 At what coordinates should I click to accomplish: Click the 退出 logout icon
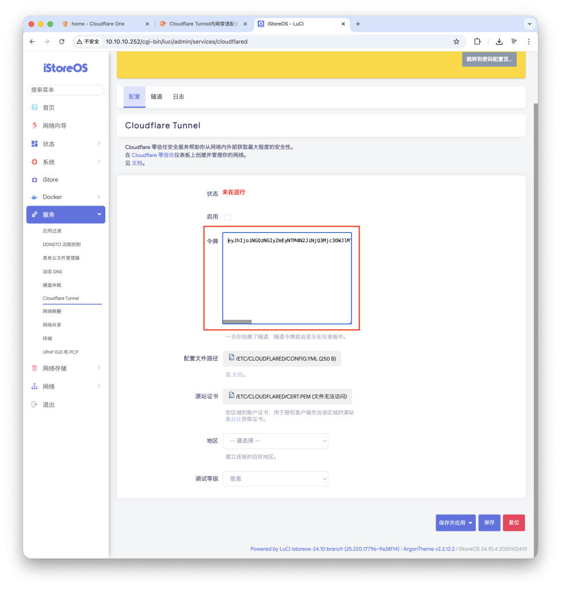pyautogui.click(x=35, y=404)
